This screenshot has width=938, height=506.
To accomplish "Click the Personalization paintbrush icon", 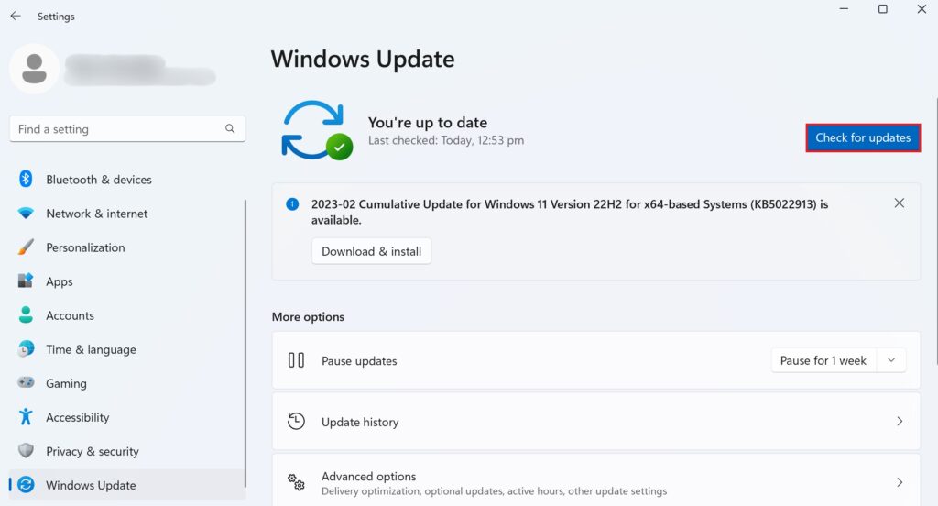I will click(26, 247).
